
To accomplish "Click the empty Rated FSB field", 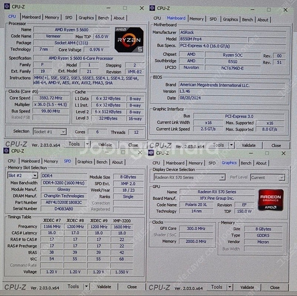I will [x=51, y=117].
